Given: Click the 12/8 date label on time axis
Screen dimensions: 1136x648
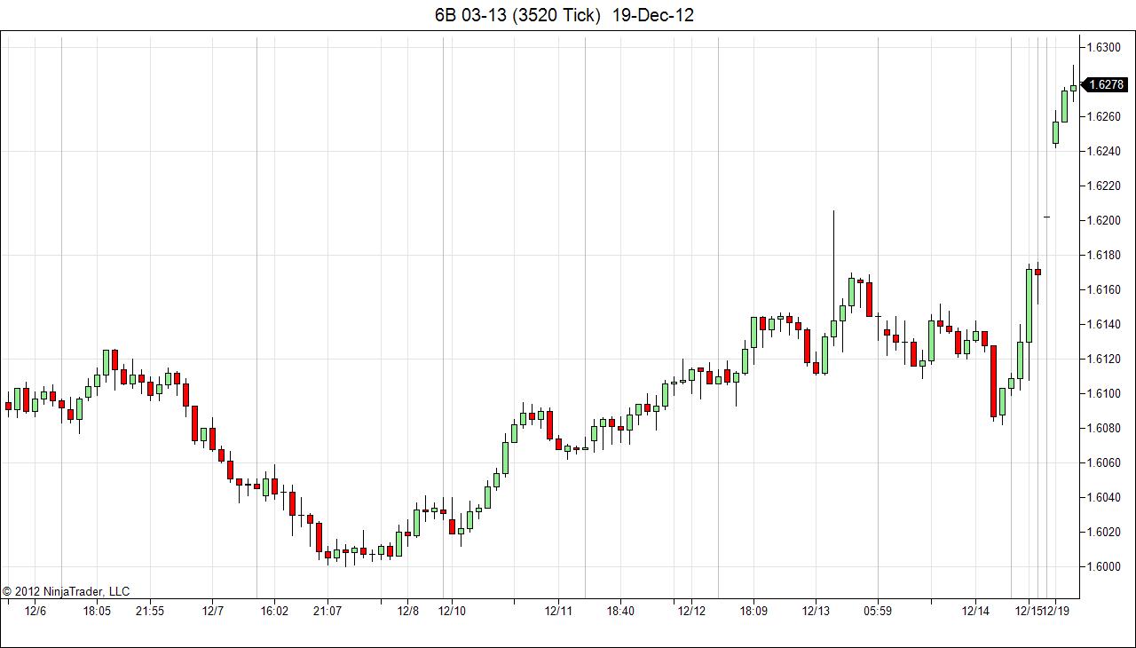Looking at the screenshot, I should point(408,611).
